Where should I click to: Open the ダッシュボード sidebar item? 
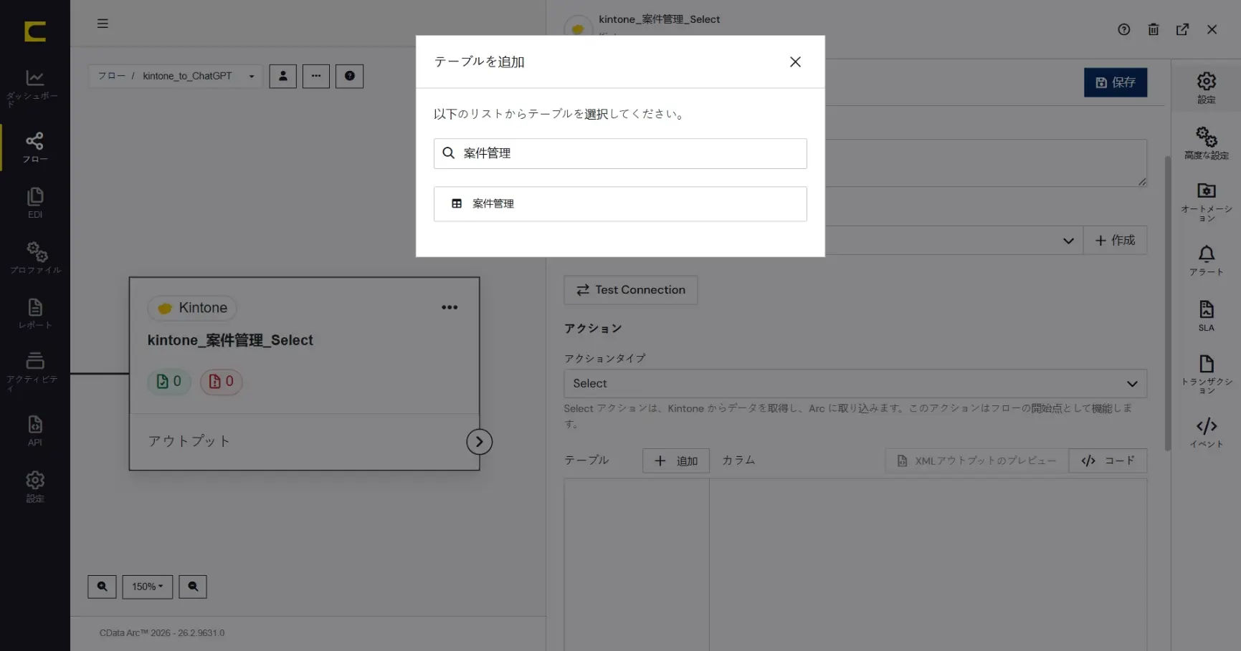pos(34,88)
